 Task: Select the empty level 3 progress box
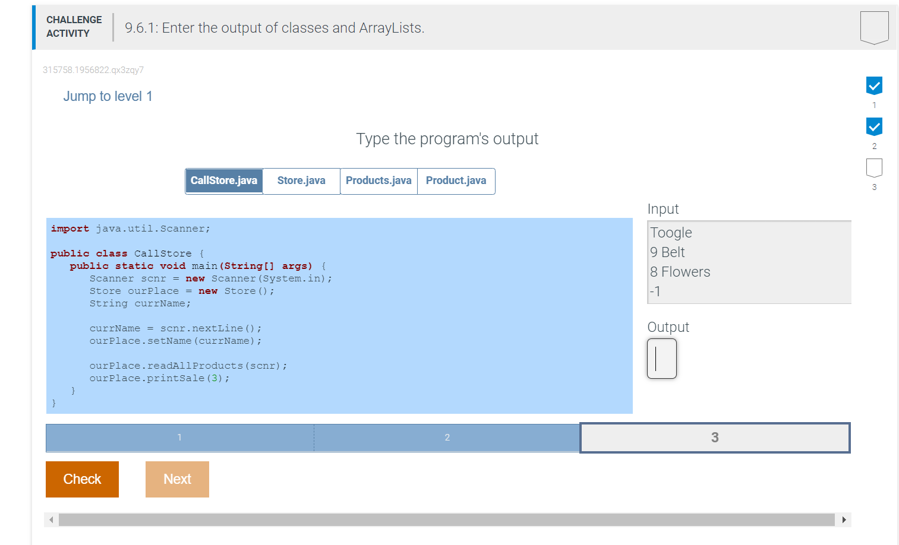[x=873, y=168]
